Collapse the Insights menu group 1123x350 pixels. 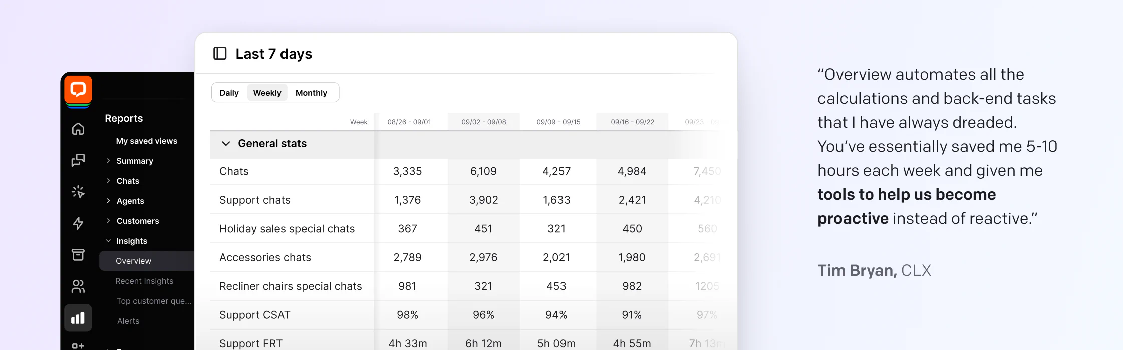click(131, 241)
